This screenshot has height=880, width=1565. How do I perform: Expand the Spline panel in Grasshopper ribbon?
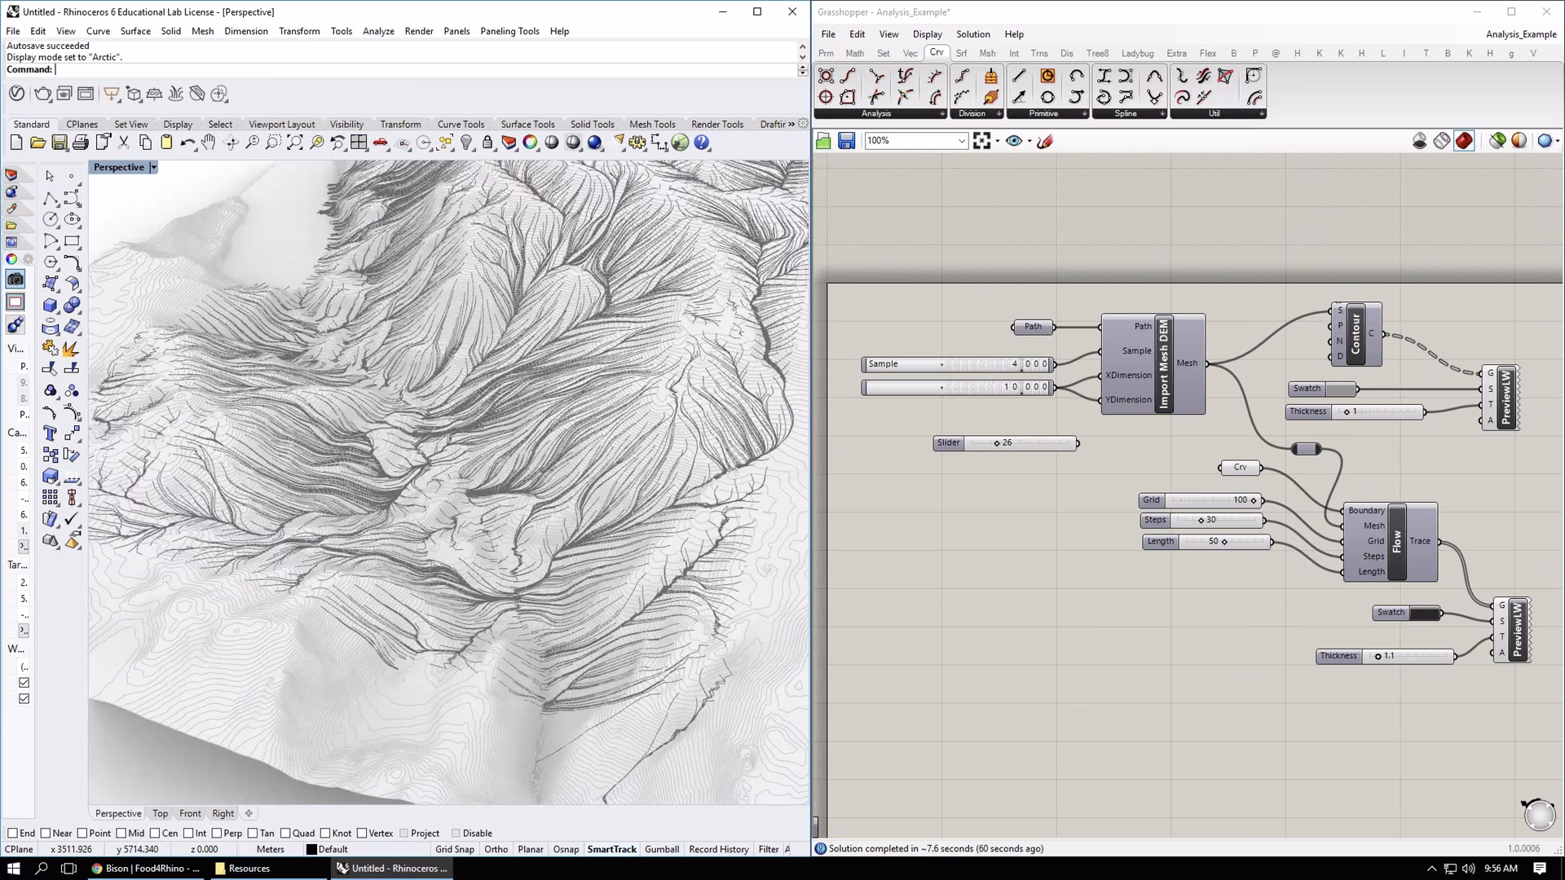[x=1162, y=114]
